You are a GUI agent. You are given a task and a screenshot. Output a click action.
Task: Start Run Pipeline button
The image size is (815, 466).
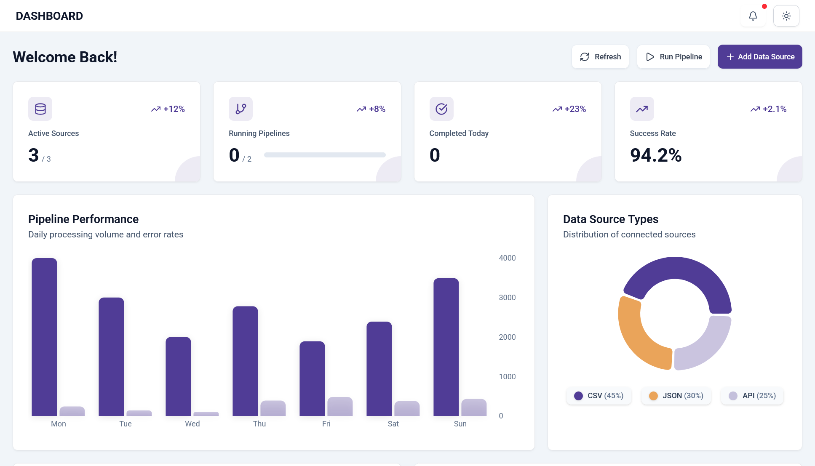point(673,57)
